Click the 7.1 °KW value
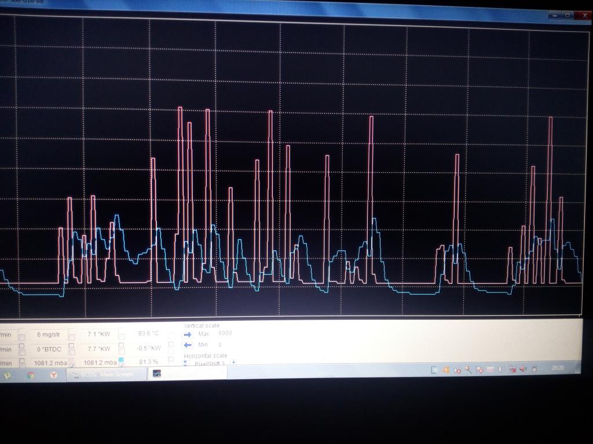This screenshot has height=444, width=593. pyautogui.click(x=98, y=334)
